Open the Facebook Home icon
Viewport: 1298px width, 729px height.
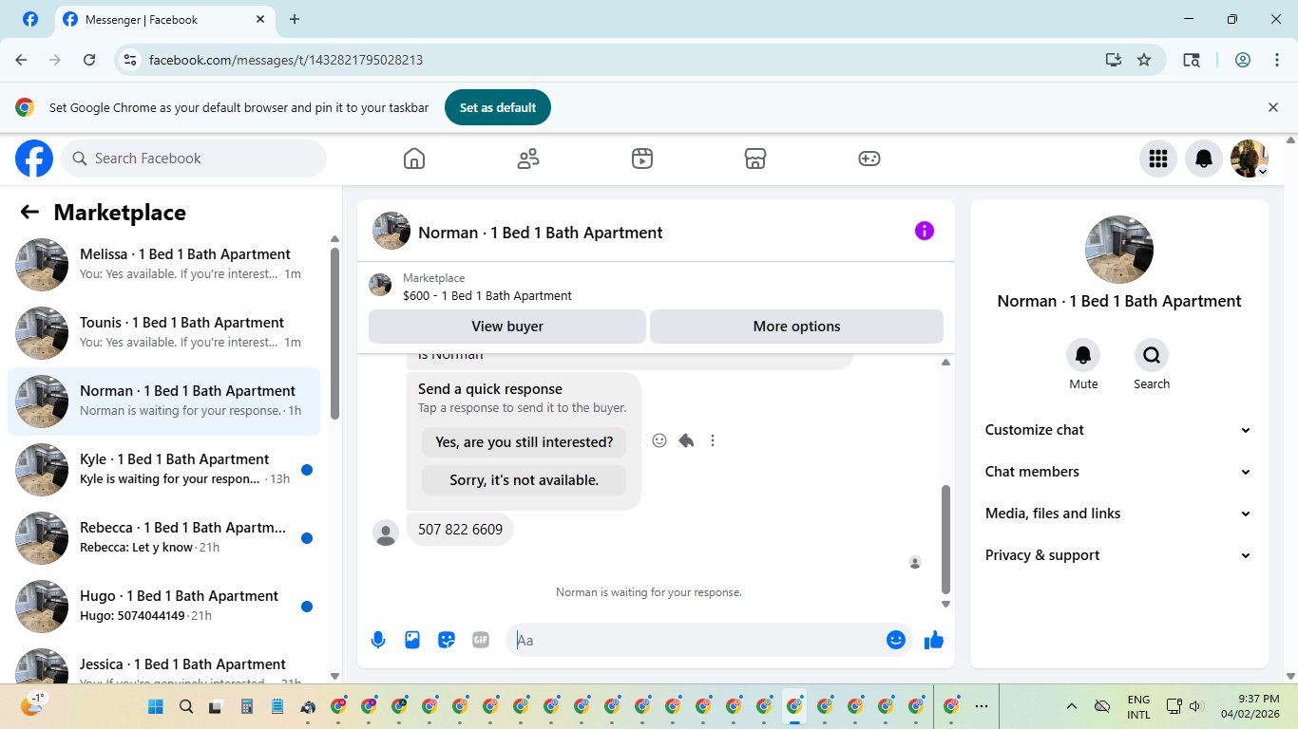pos(414,159)
